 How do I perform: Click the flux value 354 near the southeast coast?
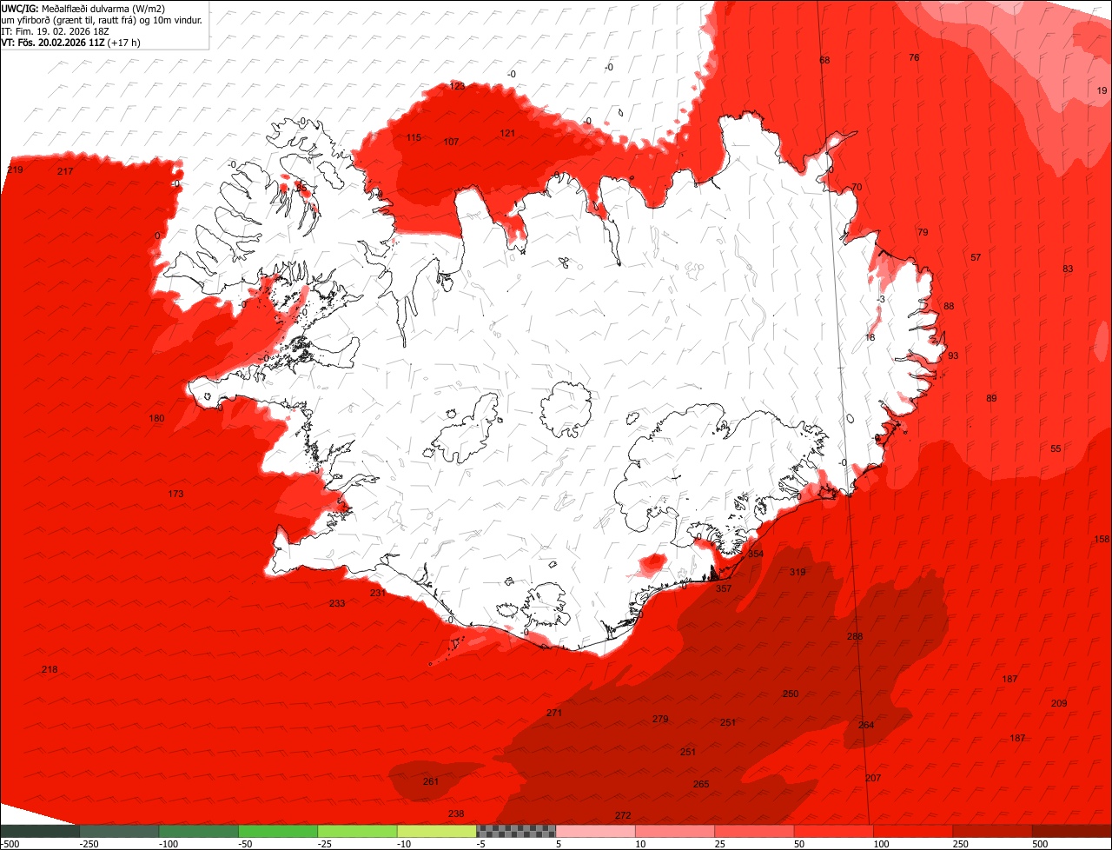point(756,554)
